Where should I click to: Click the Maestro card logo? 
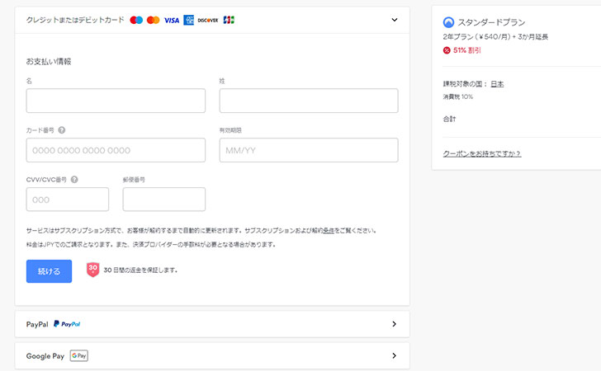[x=136, y=20]
